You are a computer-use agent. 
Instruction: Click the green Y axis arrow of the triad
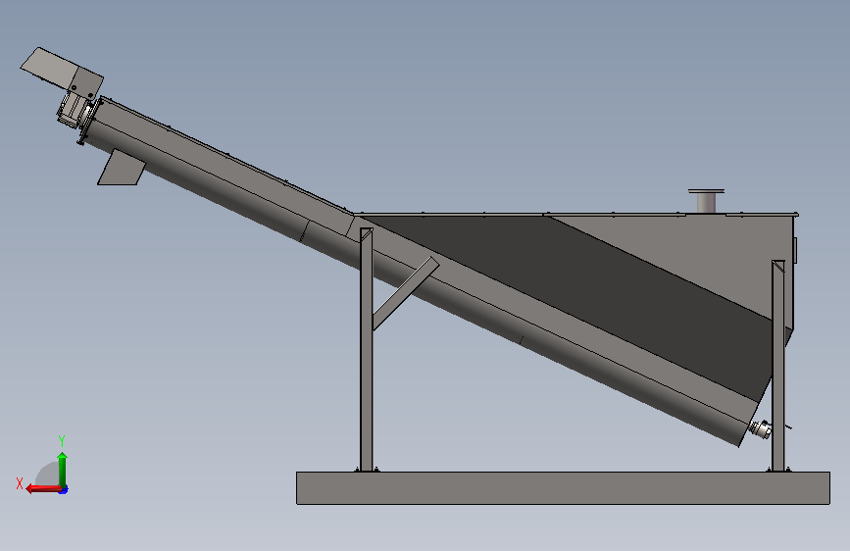tap(63, 470)
